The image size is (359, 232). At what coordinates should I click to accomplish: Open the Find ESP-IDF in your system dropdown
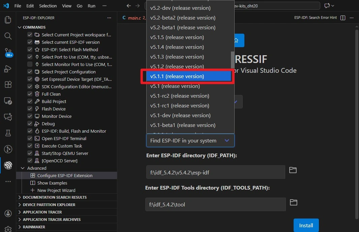coord(190,140)
